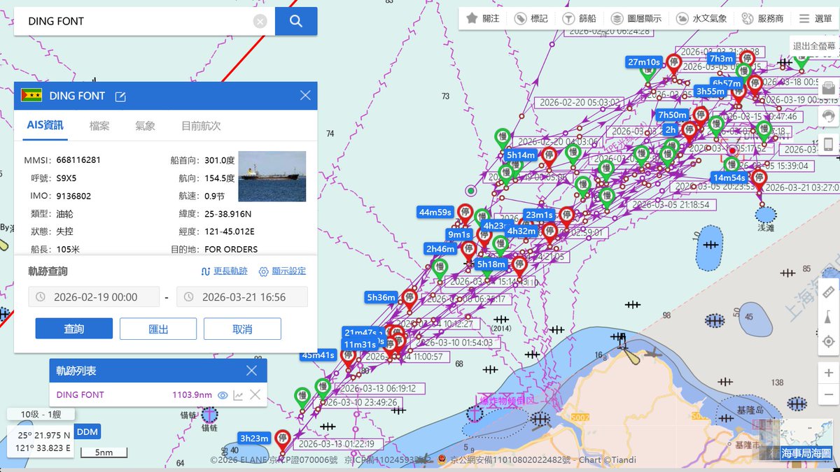Screen dimensions: 840x472
Task: Click the blue 查詢 query button
Action: (74, 329)
